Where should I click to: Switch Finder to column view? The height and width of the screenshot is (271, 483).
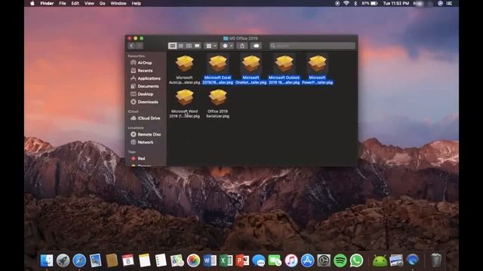tap(189, 46)
